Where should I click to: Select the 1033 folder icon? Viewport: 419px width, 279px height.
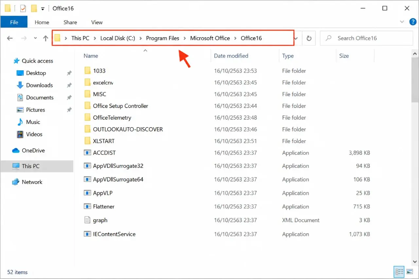pyautogui.click(x=87, y=71)
